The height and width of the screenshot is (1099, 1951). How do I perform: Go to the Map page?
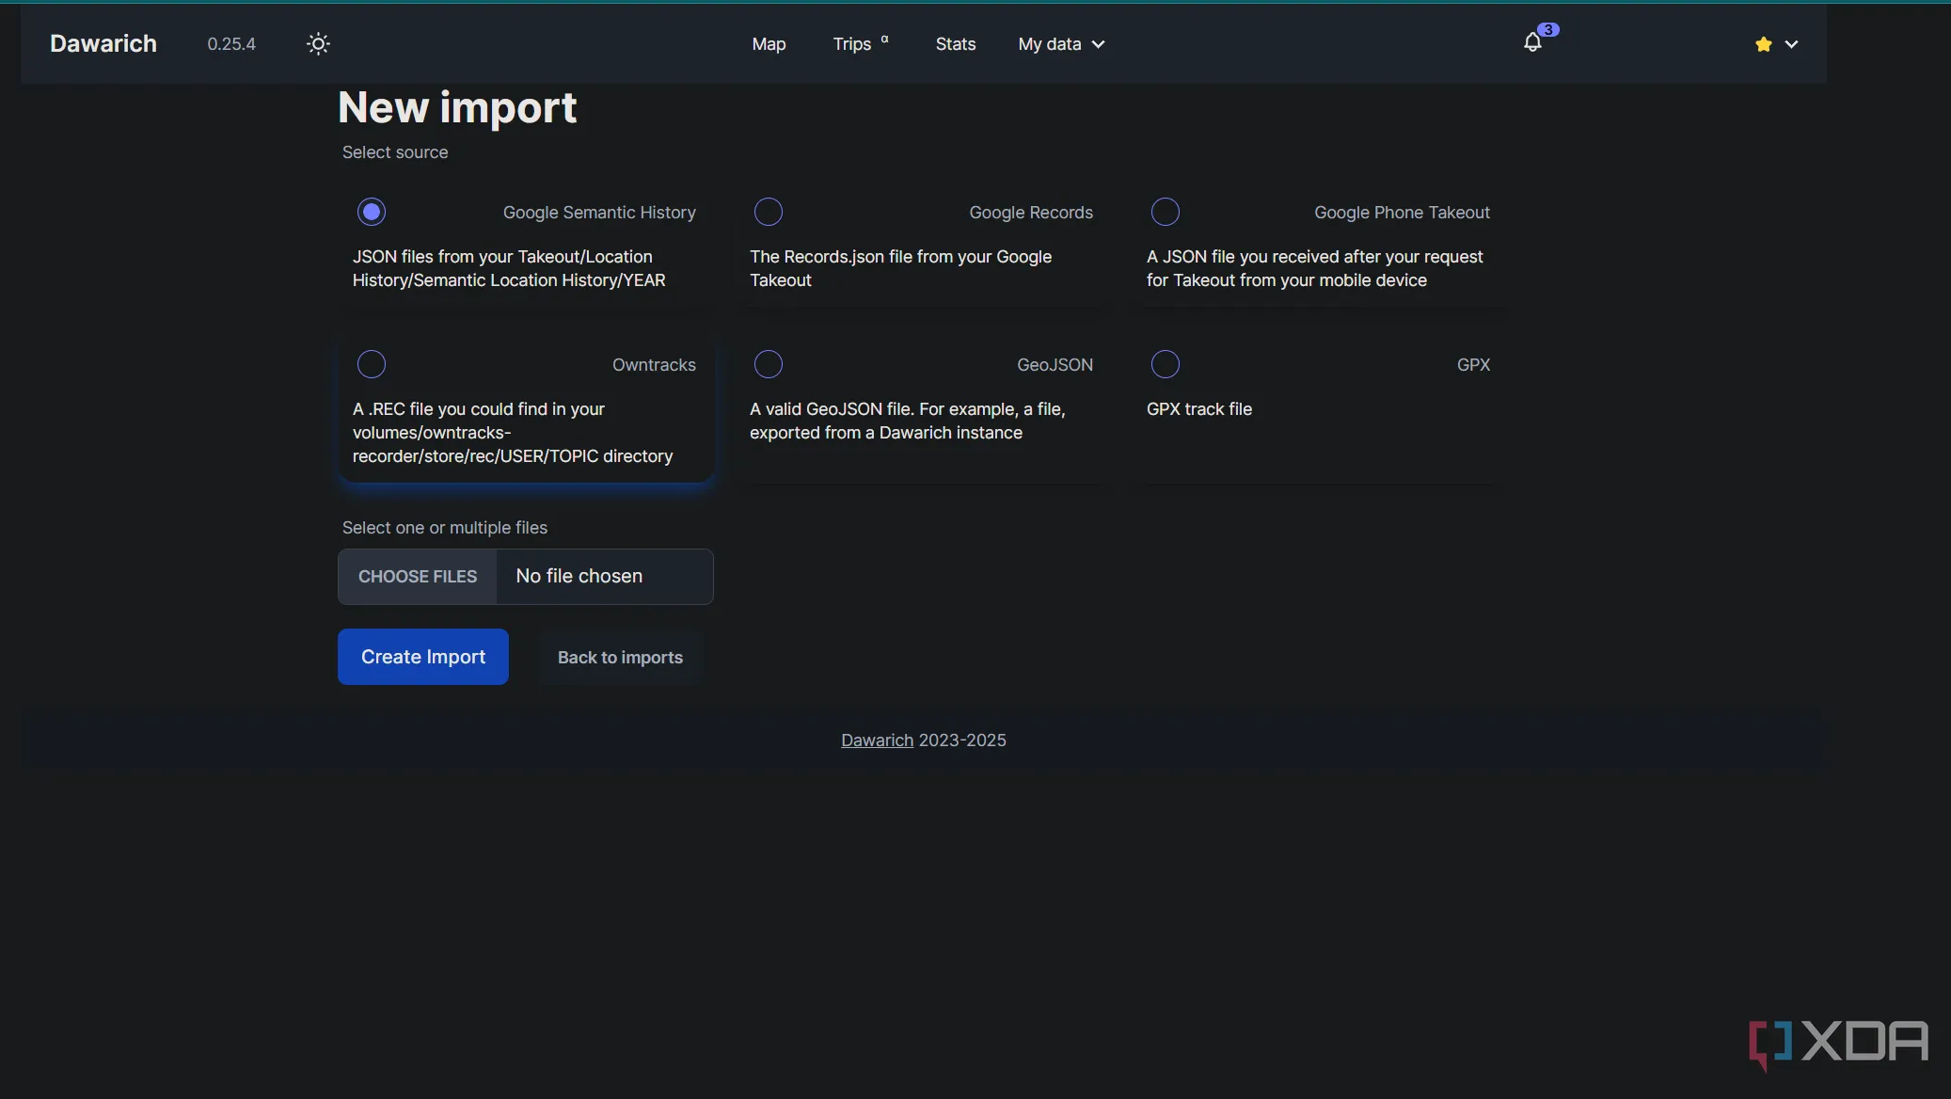(769, 44)
